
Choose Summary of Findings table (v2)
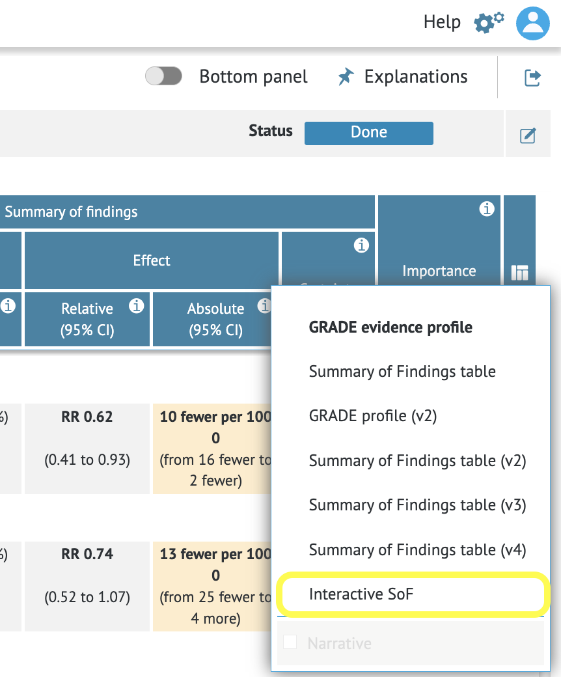pyautogui.click(x=418, y=460)
